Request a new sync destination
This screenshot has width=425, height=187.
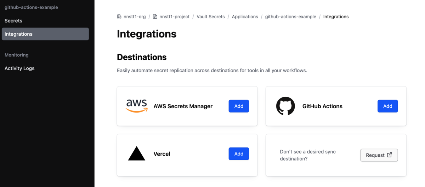pyautogui.click(x=379, y=155)
